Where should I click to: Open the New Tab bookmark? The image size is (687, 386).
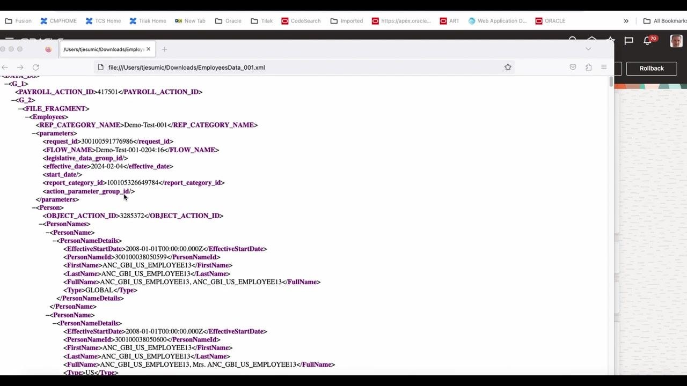pos(189,21)
